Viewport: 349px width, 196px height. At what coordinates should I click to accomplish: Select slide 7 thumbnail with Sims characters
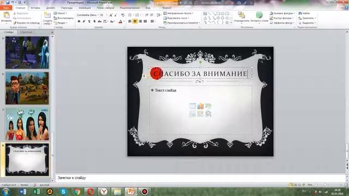(27, 124)
